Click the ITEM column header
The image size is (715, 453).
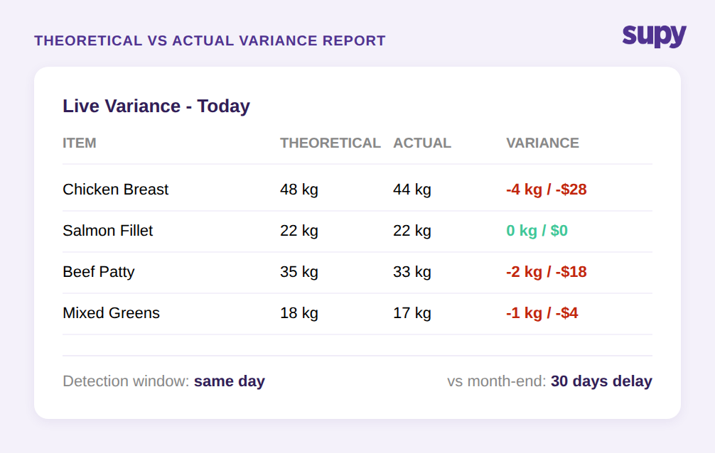pos(80,143)
